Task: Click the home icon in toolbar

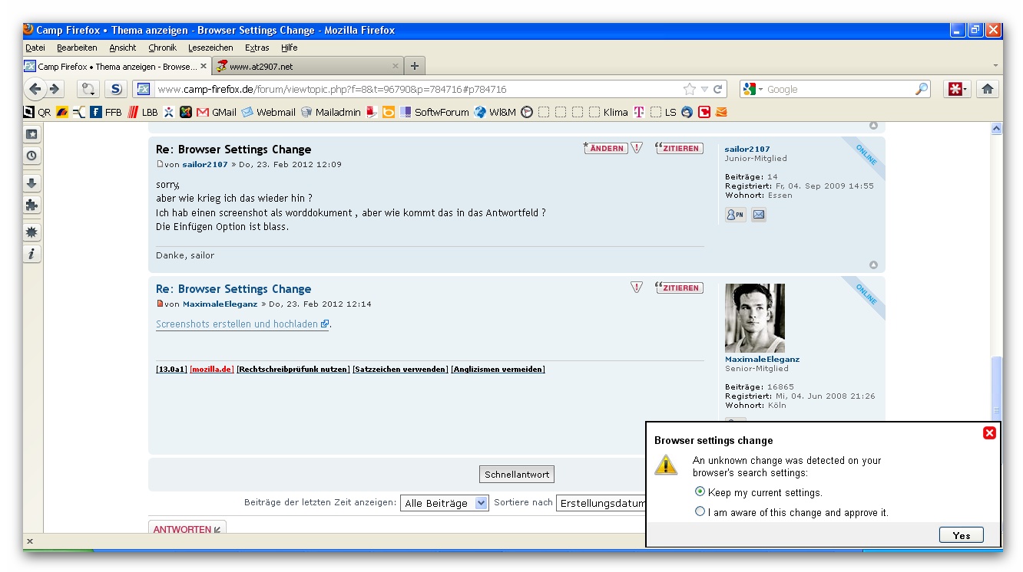Action: point(988,89)
